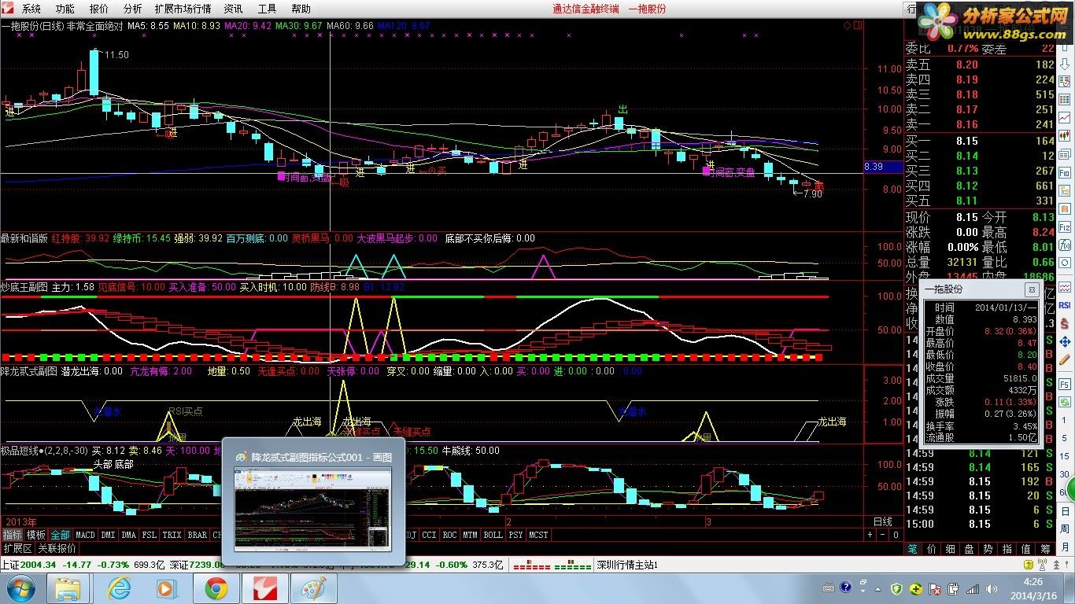Open the 报价 menu
The width and height of the screenshot is (1075, 604).
[x=99, y=9]
